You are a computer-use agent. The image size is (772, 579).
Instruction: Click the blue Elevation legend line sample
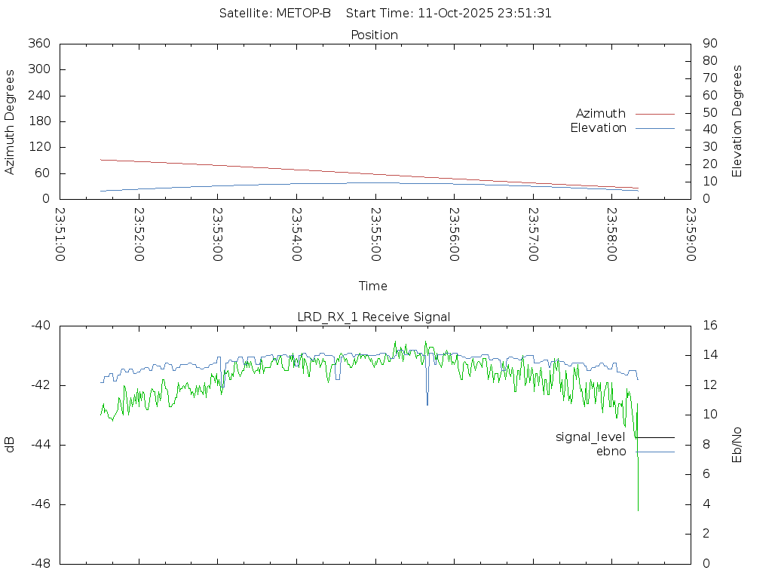click(654, 128)
